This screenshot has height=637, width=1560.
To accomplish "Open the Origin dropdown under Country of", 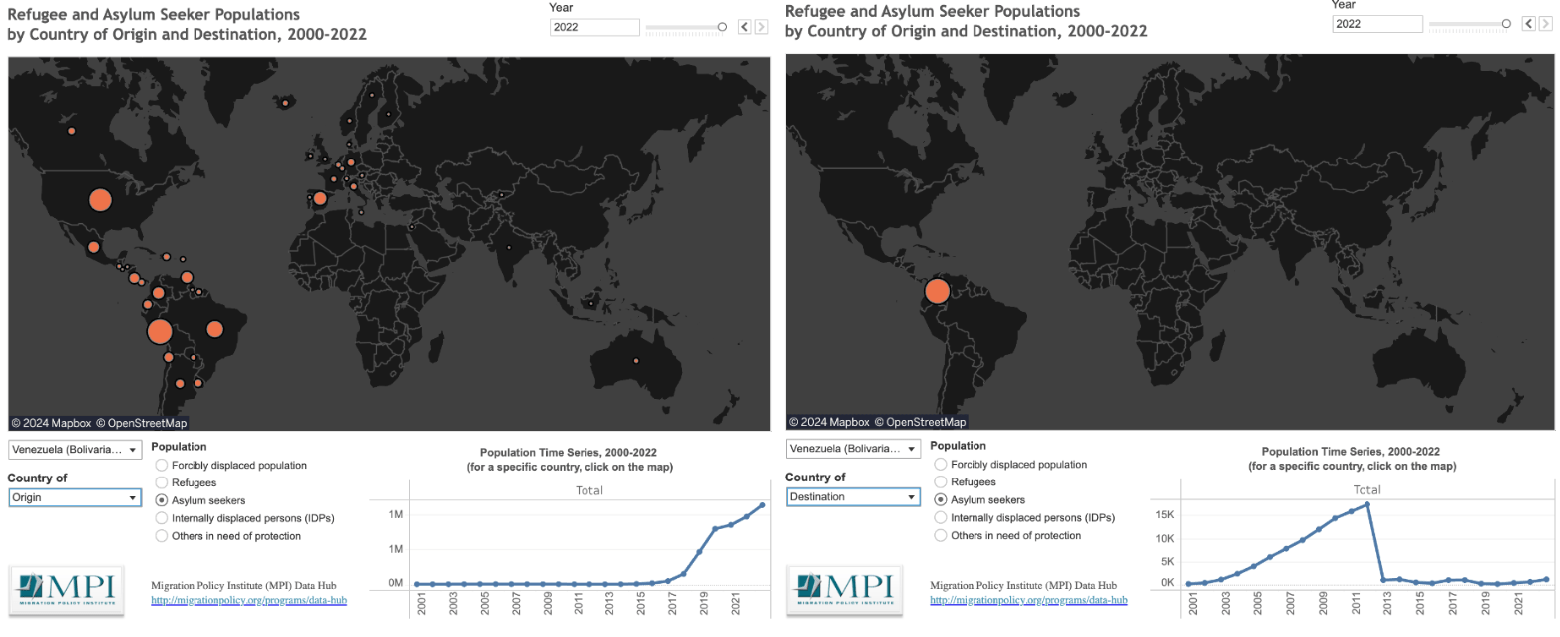I will pyautogui.click(x=75, y=497).
